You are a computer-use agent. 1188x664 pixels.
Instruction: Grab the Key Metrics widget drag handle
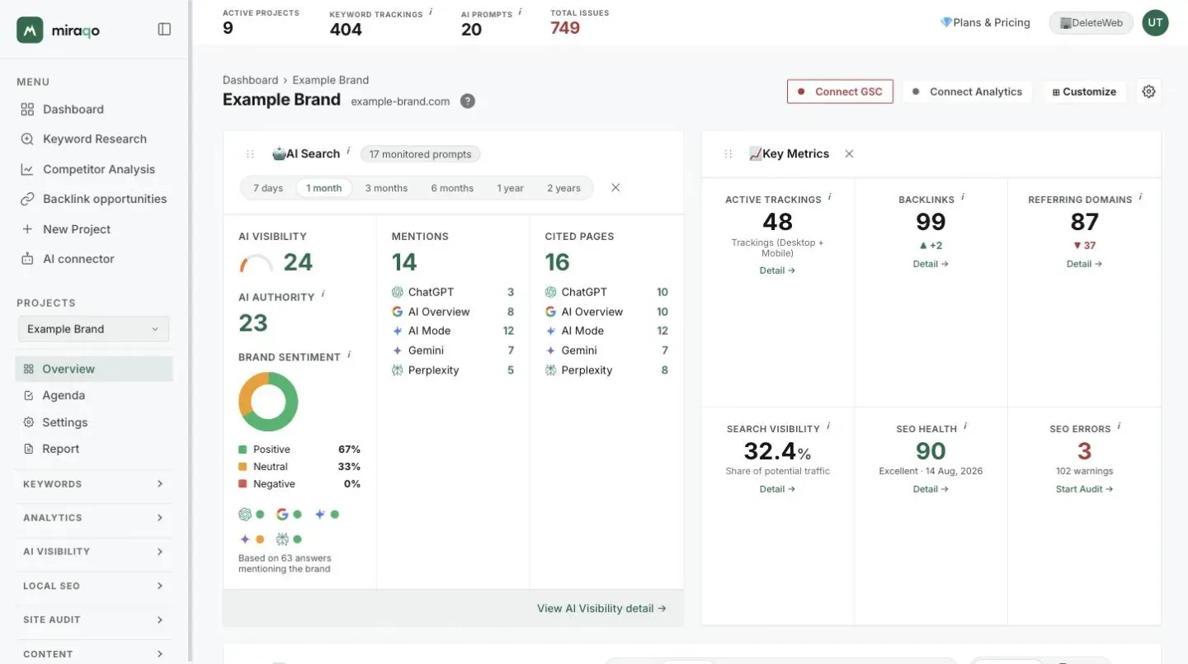click(728, 154)
